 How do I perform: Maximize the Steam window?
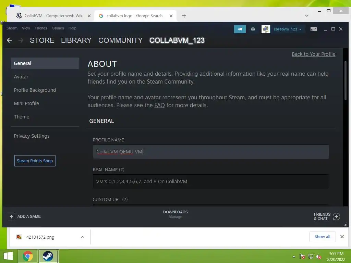click(x=333, y=29)
